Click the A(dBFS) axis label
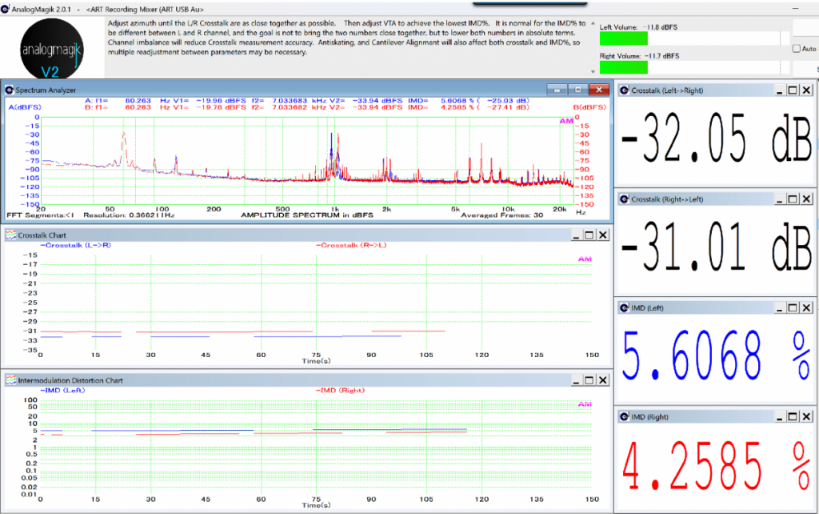 [x=25, y=107]
